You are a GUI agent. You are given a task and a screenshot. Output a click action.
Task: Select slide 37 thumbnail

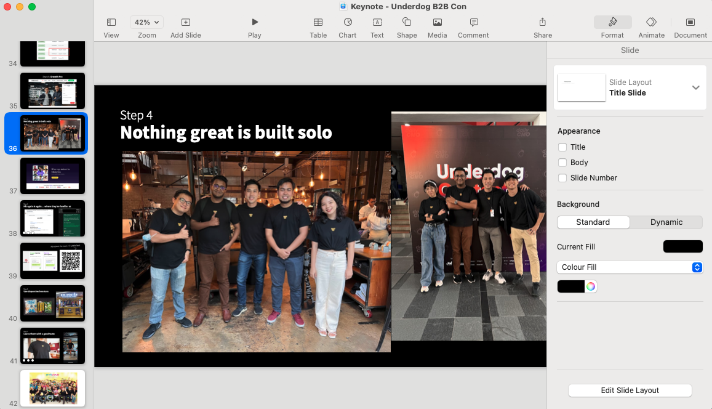tap(53, 176)
